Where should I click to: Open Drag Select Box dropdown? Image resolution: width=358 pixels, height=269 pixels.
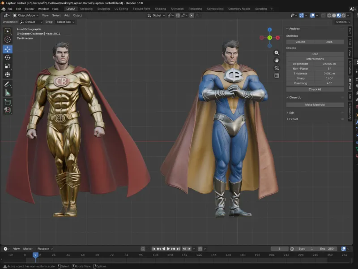pos(65,22)
